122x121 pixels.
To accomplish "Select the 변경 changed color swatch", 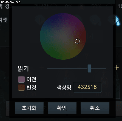I will 21,87.
